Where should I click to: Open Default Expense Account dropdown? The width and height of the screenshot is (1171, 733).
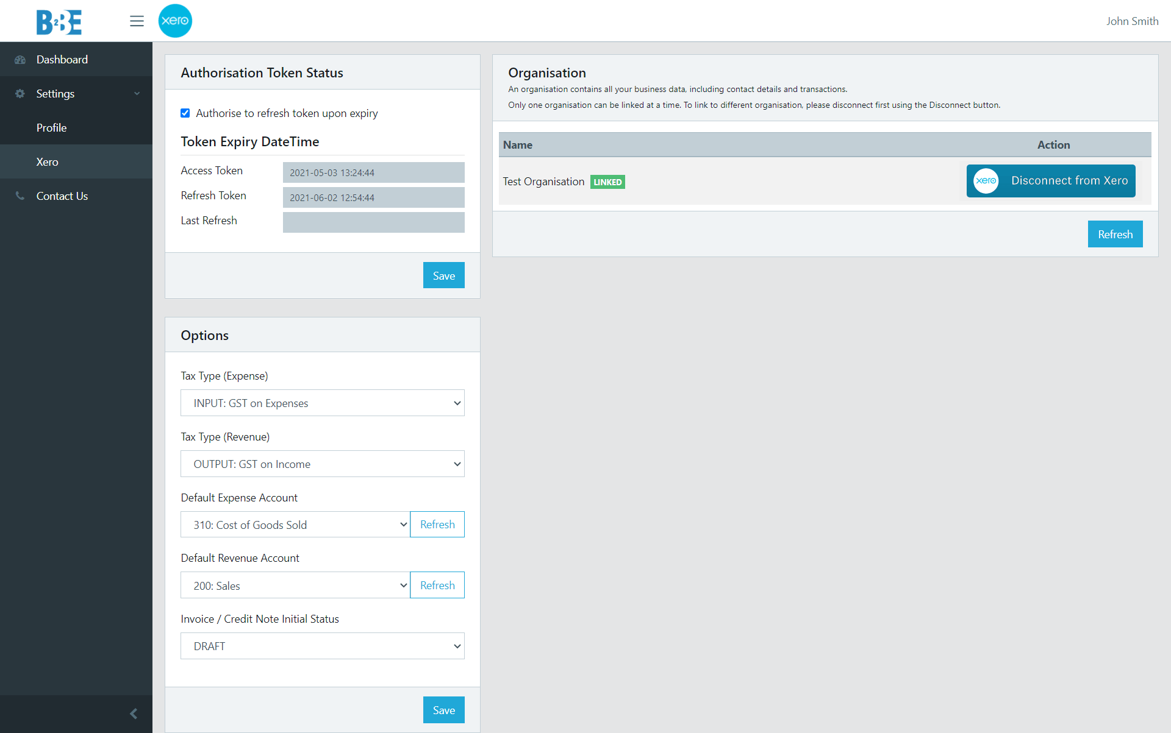[x=295, y=525]
